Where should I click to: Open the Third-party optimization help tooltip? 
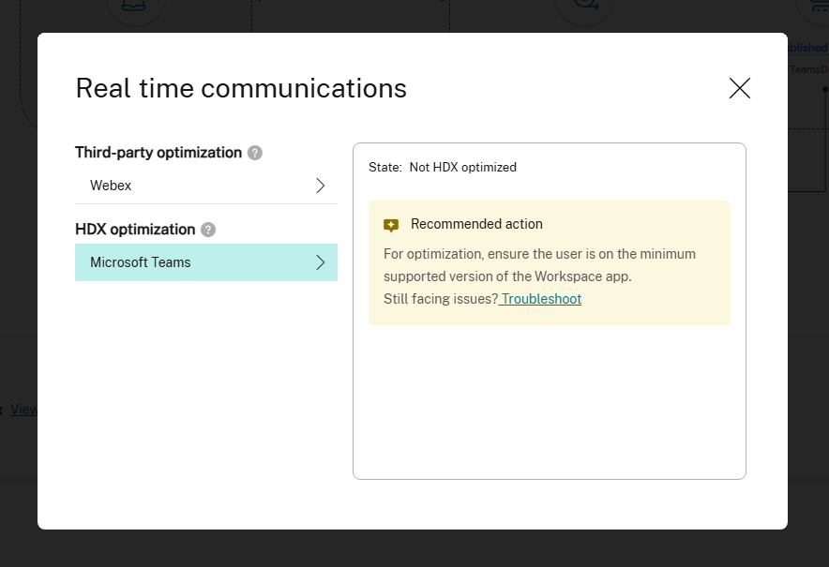click(x=254, y=152)
